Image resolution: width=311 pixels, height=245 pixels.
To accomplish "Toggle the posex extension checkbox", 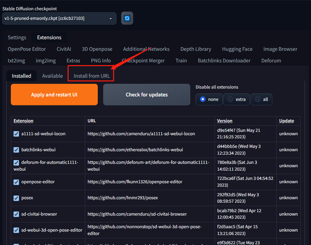I will point(16,198).
